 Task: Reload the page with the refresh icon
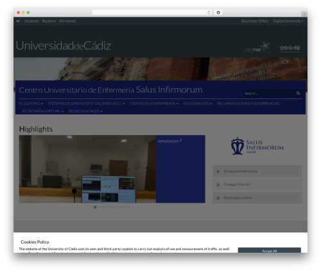click(209, 12)
